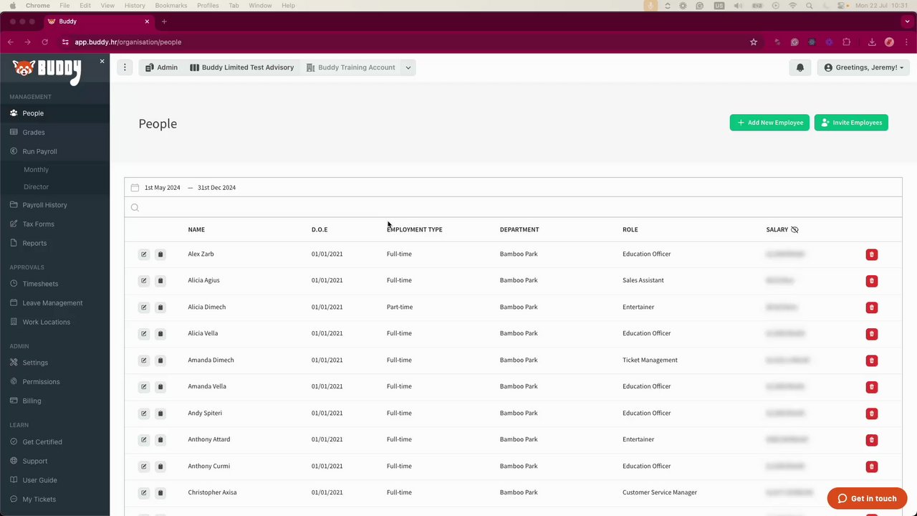
Task: Delete Amanda Dimech's row
Action: (872, 360)
